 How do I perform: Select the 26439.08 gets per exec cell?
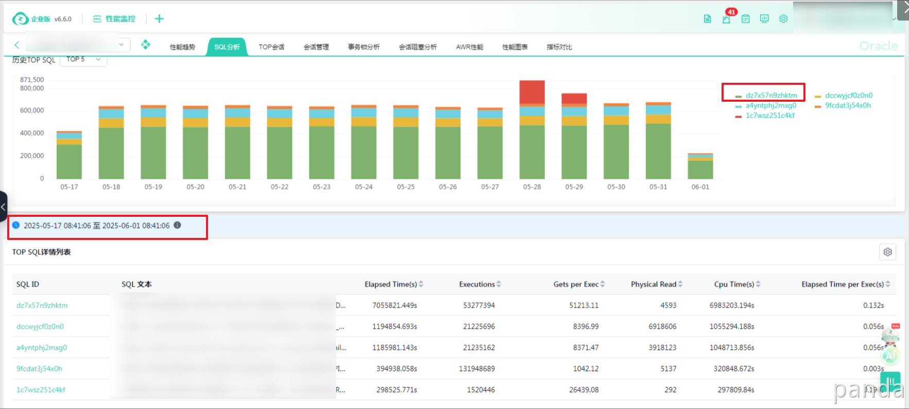[584, 389]
